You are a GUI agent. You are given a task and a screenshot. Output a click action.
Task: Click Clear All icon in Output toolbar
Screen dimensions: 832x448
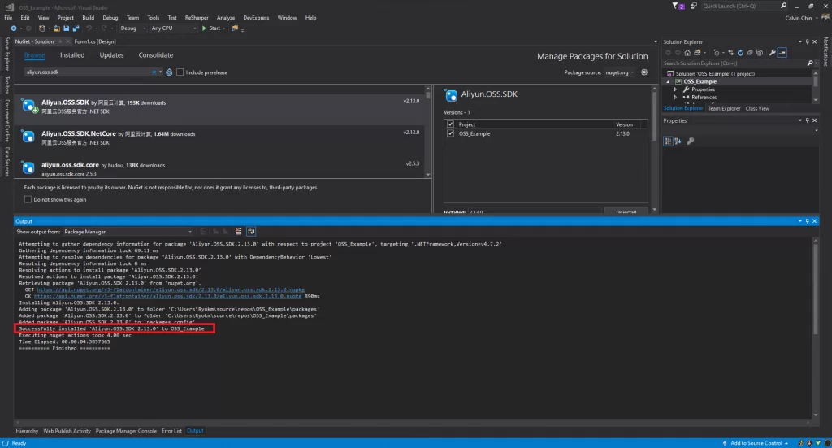238,232
